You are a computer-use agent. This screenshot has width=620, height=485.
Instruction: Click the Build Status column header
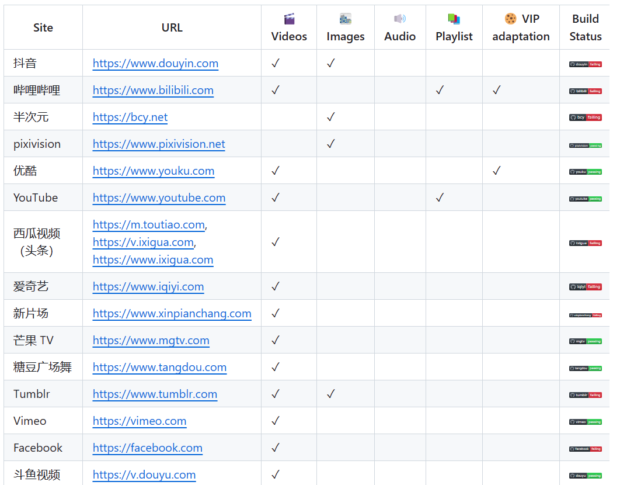(x=585, y=27)
